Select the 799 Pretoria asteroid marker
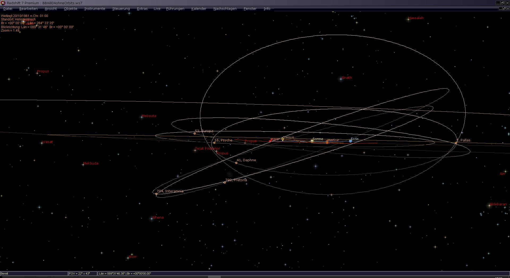The width and height of the screenshot is (510, 278). coord(224,183)
